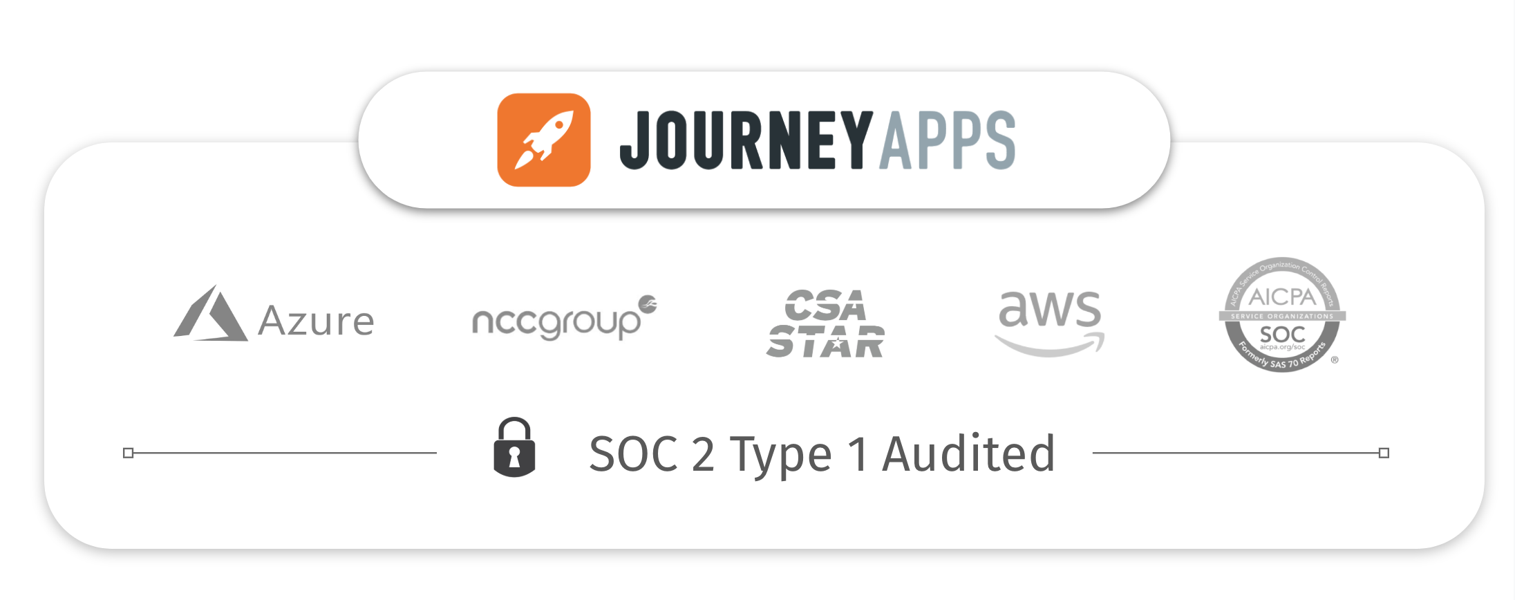Open the nccgroup logo
Viewport: 1515px width, 600px height.
tap(564, 319)
